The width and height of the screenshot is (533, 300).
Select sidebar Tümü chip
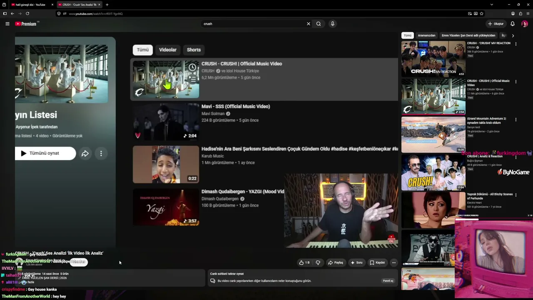point(408,35)
